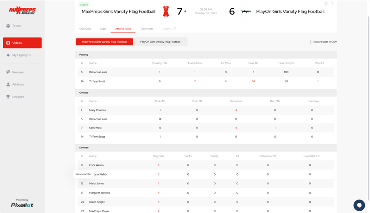Open the Overview tab

click(x=85, y=29)
